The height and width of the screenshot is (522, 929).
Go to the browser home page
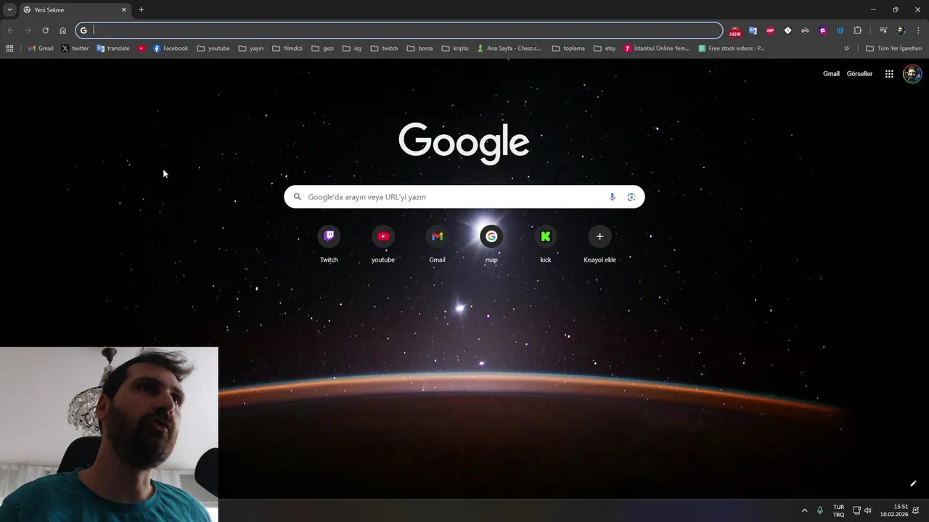point(62,30)
